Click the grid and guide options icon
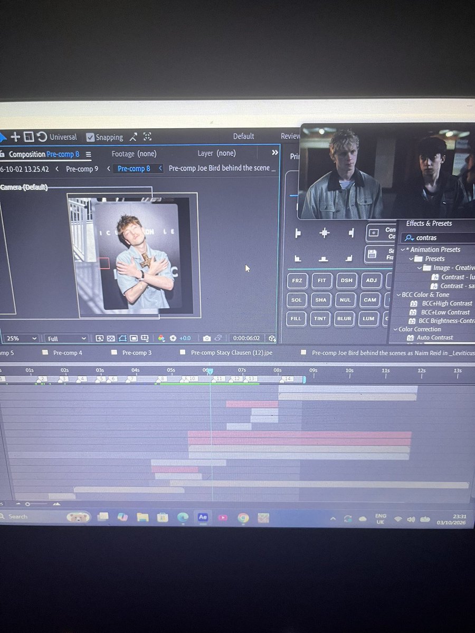This screenshot has height=633, width=475. (145, 338)
